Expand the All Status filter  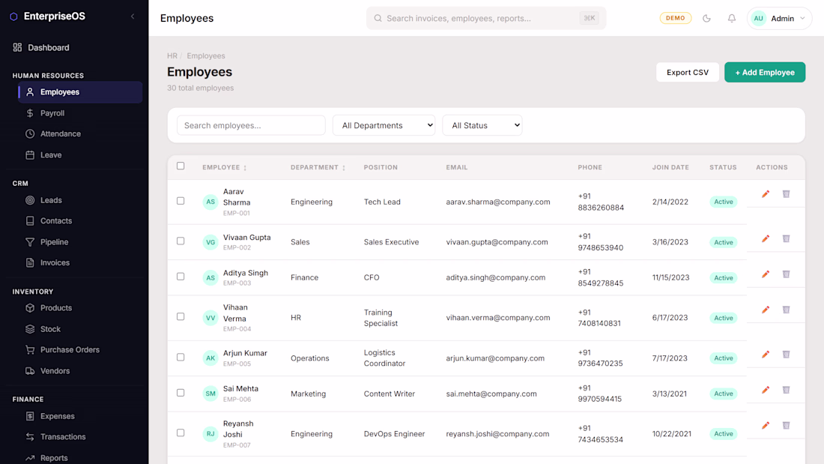[x=482, y=125]
